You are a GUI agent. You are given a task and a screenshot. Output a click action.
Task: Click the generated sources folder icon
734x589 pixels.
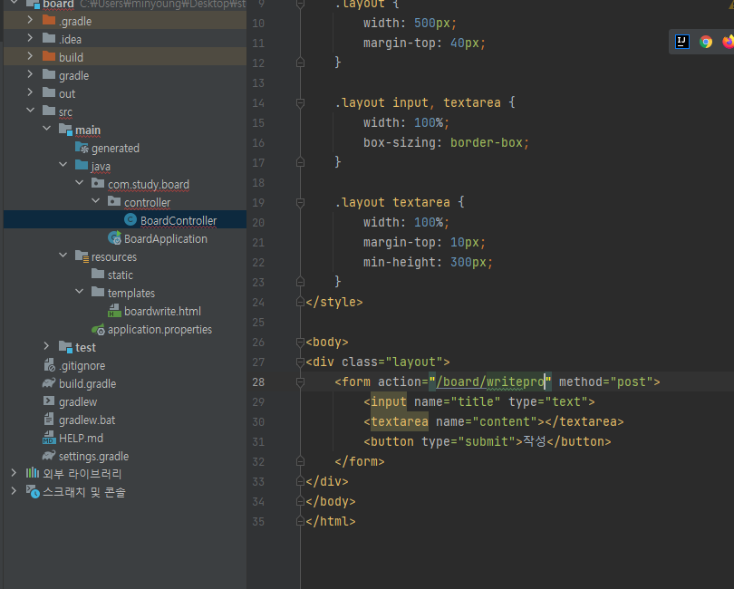[x=82, y=148]
